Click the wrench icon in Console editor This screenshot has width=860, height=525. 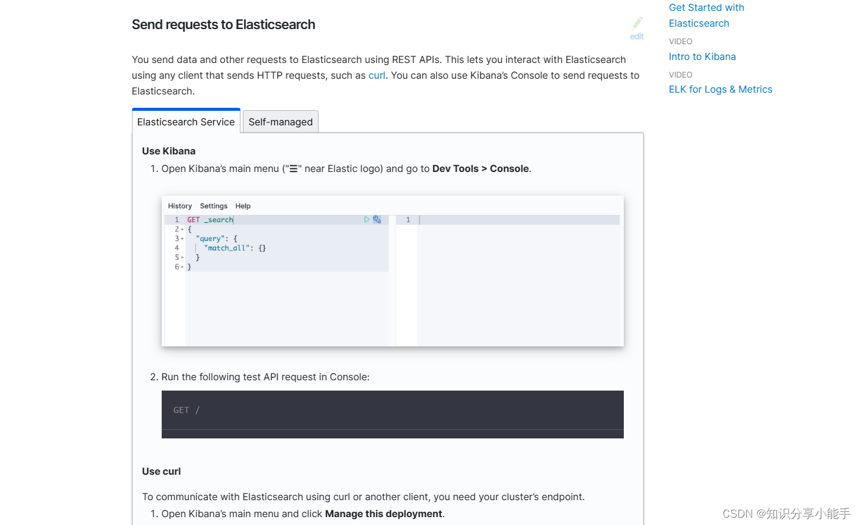pos(377,220)
